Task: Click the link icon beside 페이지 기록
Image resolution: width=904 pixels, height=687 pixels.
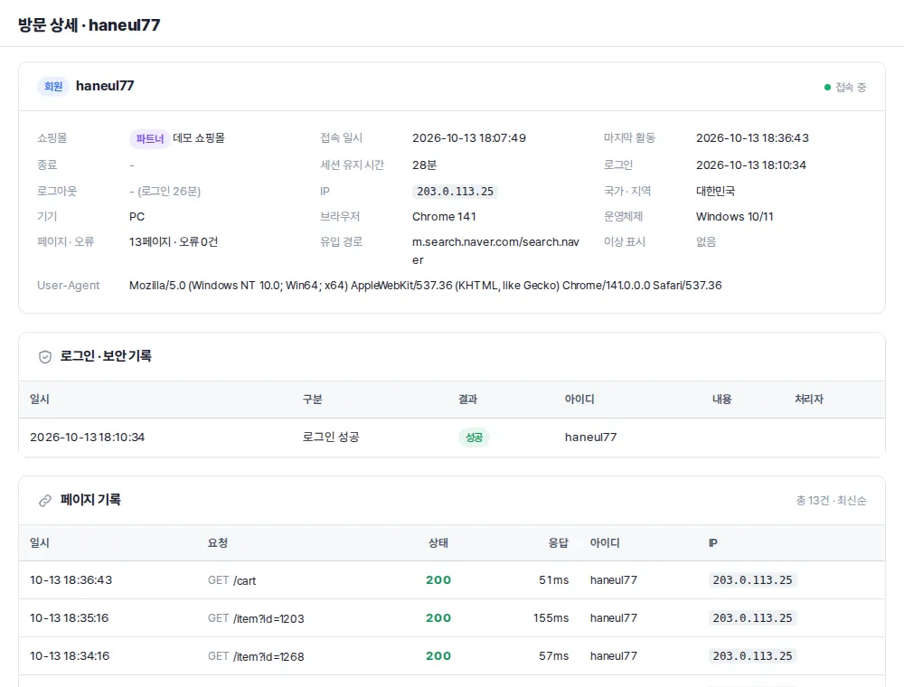Action: (x=45, y=500)
